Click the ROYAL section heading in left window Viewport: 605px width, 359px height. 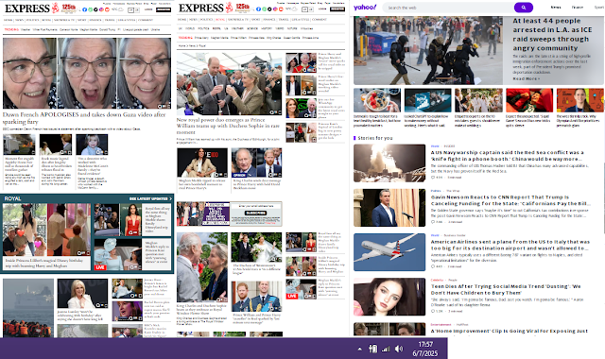(12, 198)
